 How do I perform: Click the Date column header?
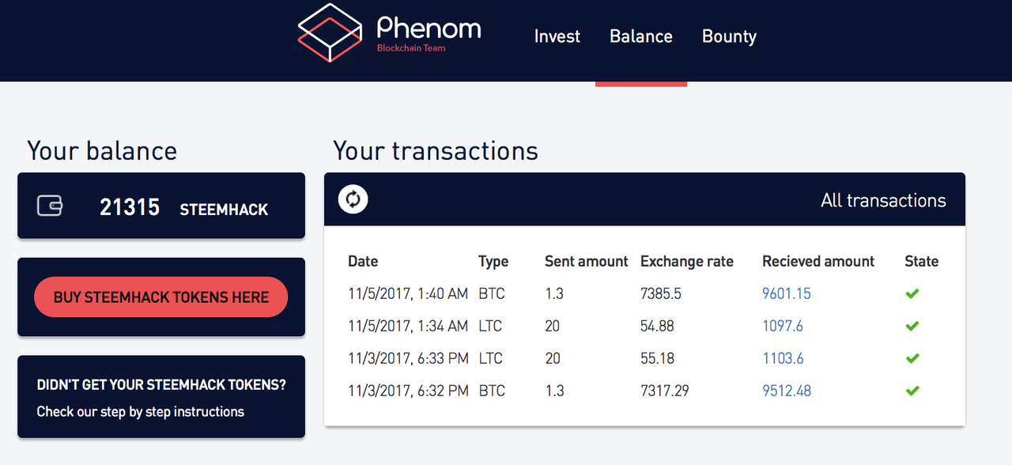(x=363, y=261)
